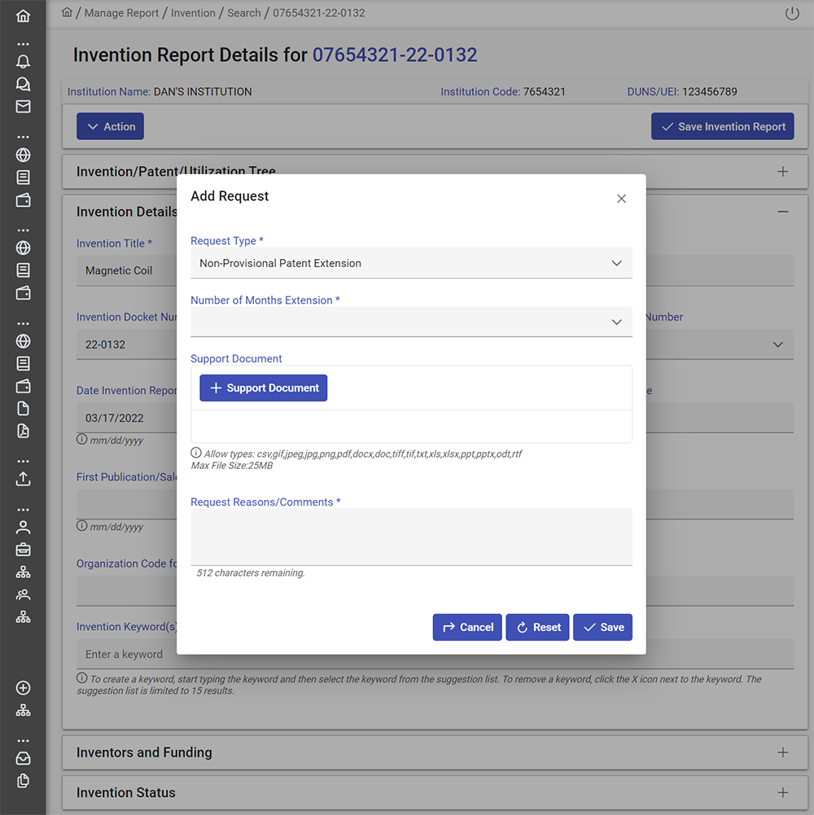Image resolution: width=814 pixels, height=815 pixels.
Task: Click Save Invention Report button
Action: 723,126
